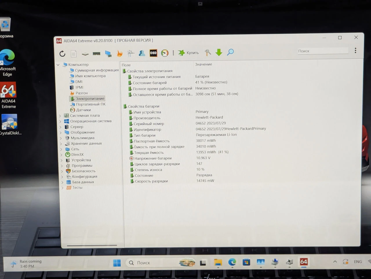Open the three-dot menu in AIDA64
This screenshot has width=371, height=279.
[355, 50]
